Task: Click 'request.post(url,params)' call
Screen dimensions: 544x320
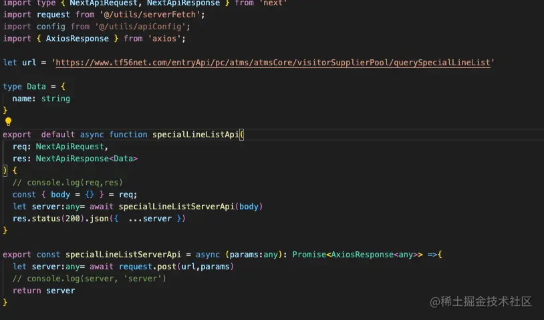Action: [176, 267]
